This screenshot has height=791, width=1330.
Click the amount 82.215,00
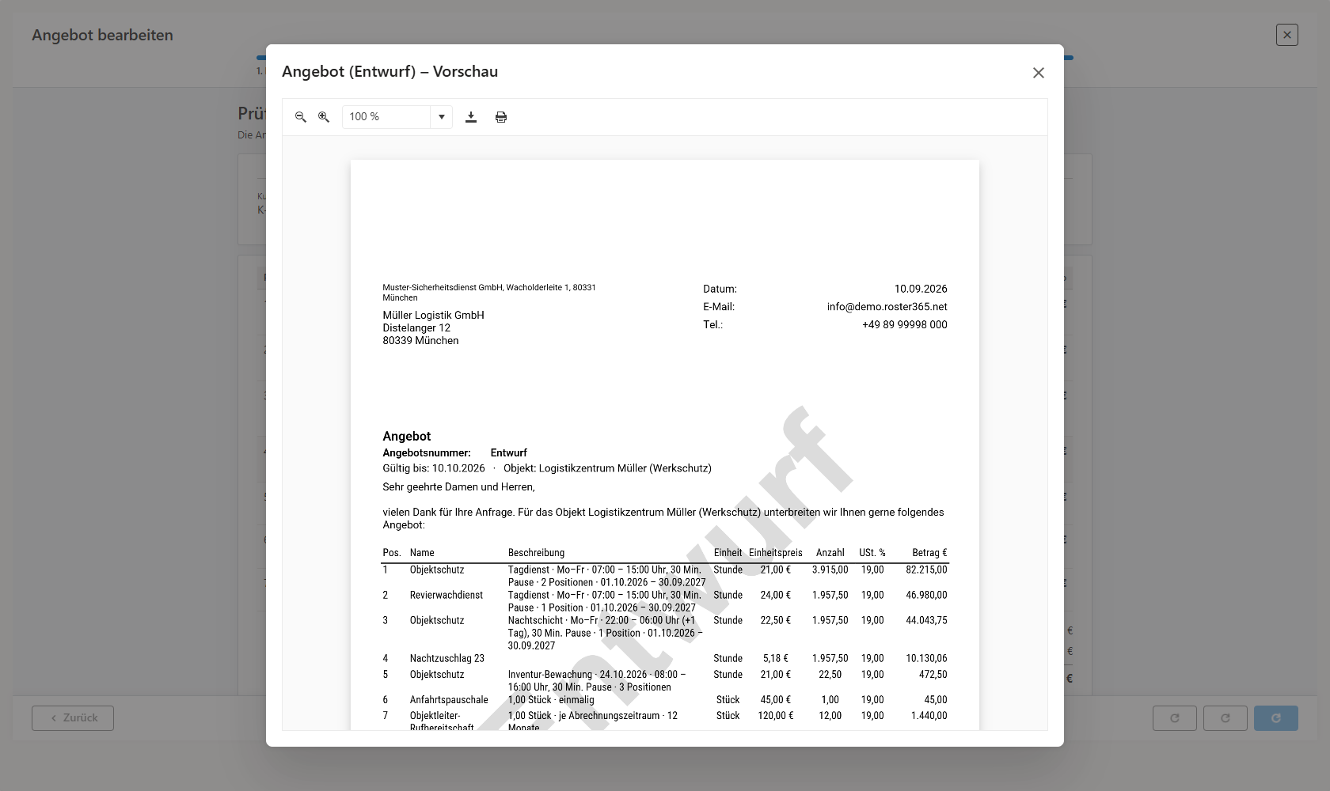[x=926, y=570]
